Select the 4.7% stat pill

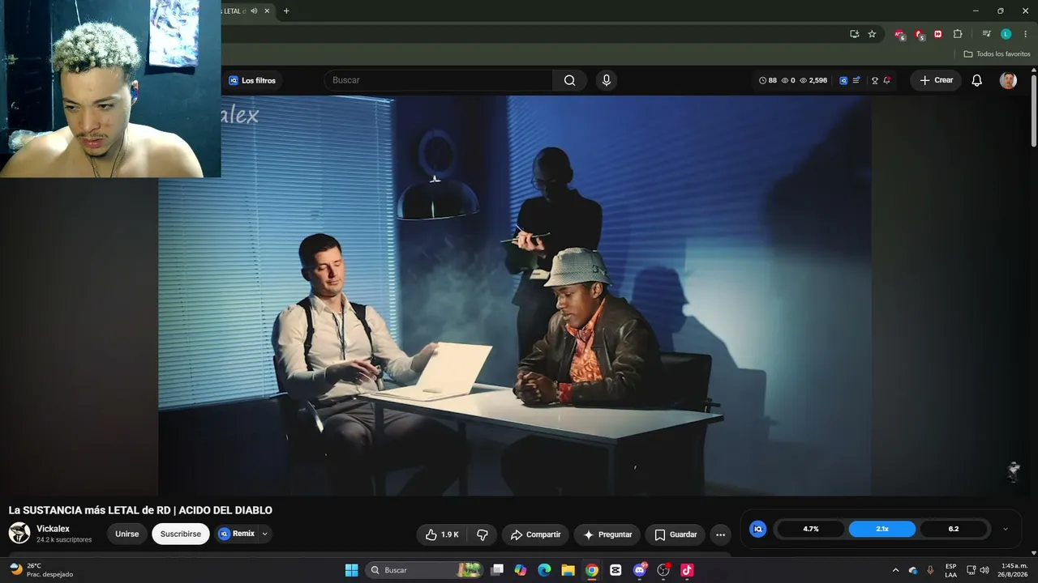tap(811, 529)
